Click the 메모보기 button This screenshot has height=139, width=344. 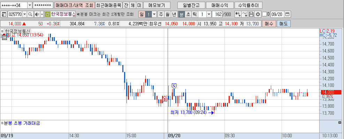point(156,5)
